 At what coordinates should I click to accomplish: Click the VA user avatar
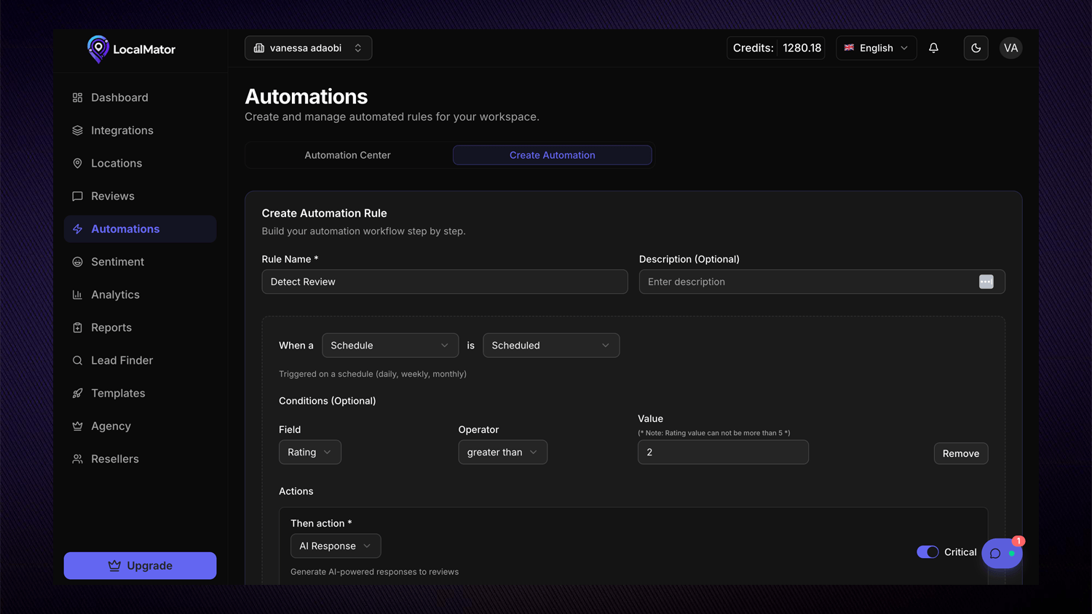[x=1010, y=48]
